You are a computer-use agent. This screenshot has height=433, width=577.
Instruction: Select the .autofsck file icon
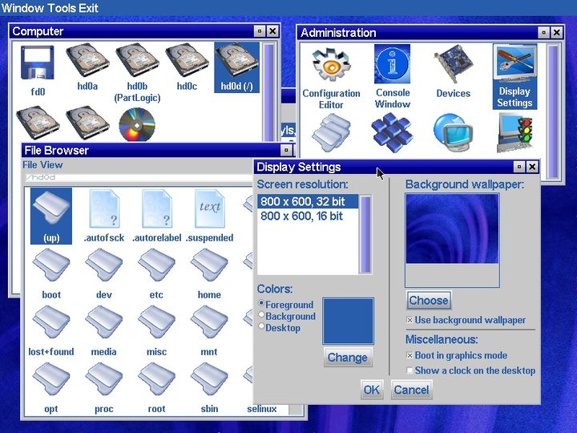[104, 216]
